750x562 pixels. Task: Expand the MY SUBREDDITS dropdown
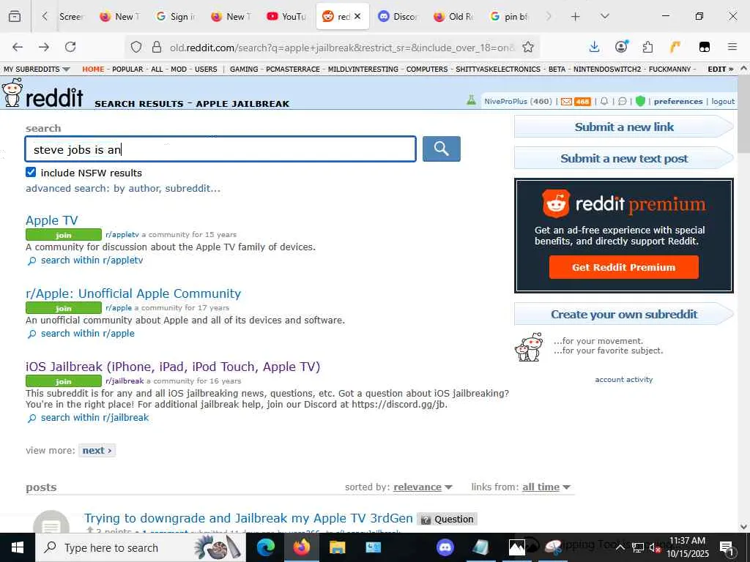click(x=37, y=70)
